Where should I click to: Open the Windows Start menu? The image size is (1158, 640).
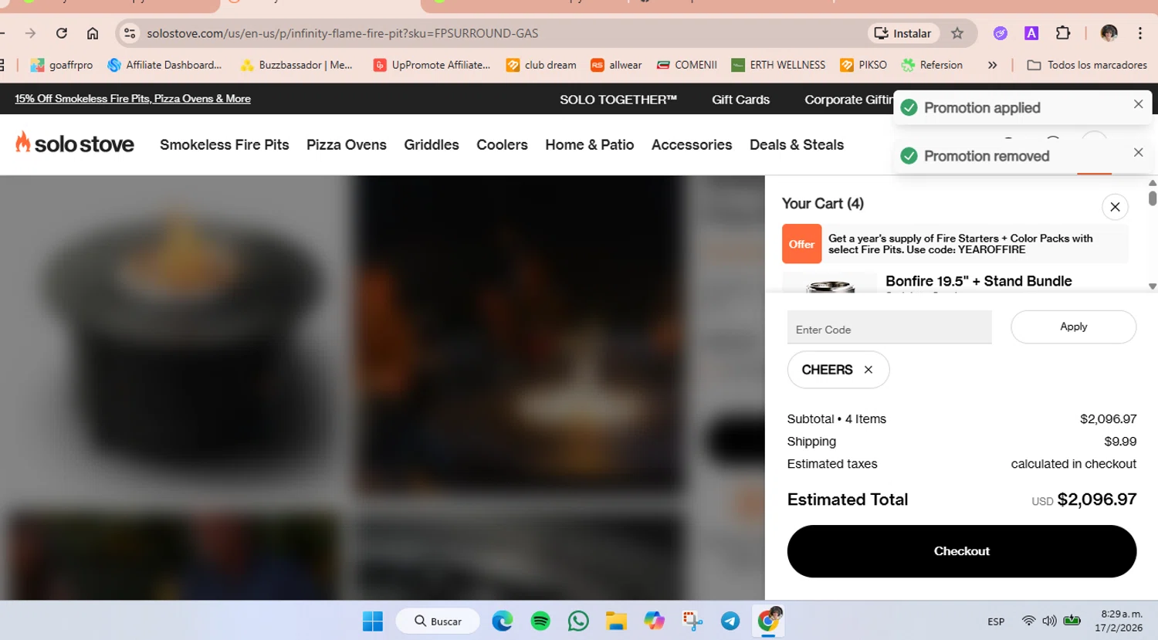point(373,621)
